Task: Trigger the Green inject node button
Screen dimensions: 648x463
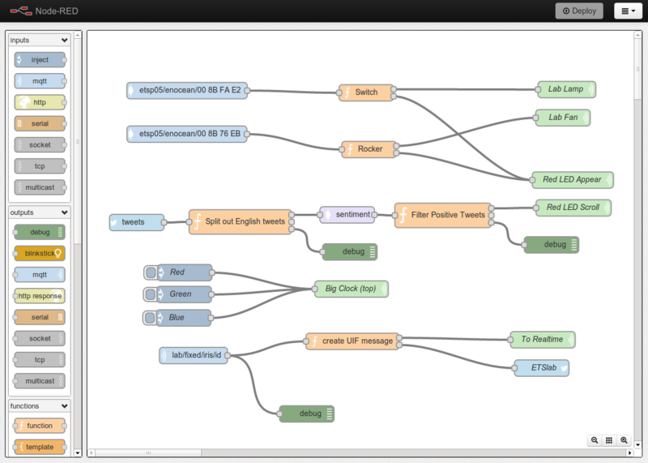Action: tap(151, 294)
